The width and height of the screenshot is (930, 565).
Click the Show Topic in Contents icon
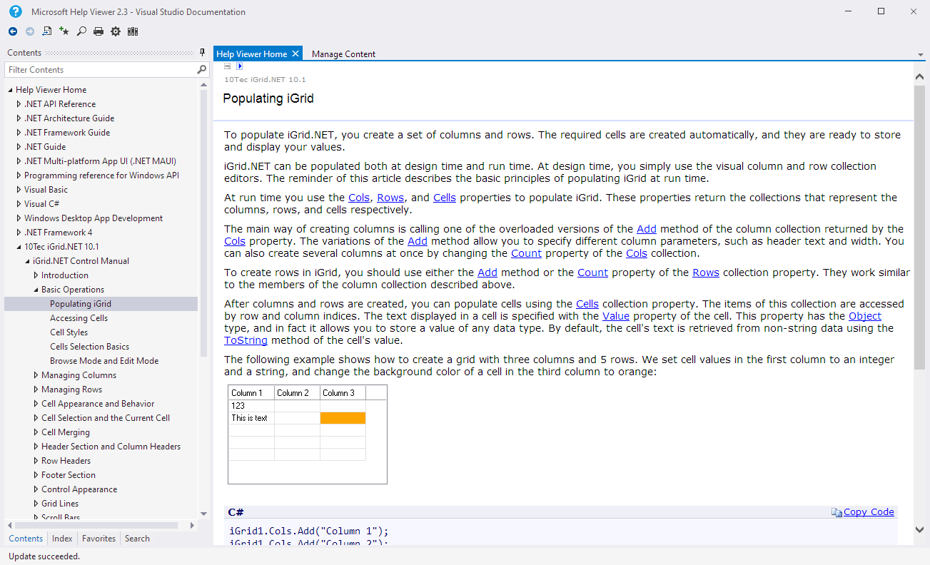point(47,31)
